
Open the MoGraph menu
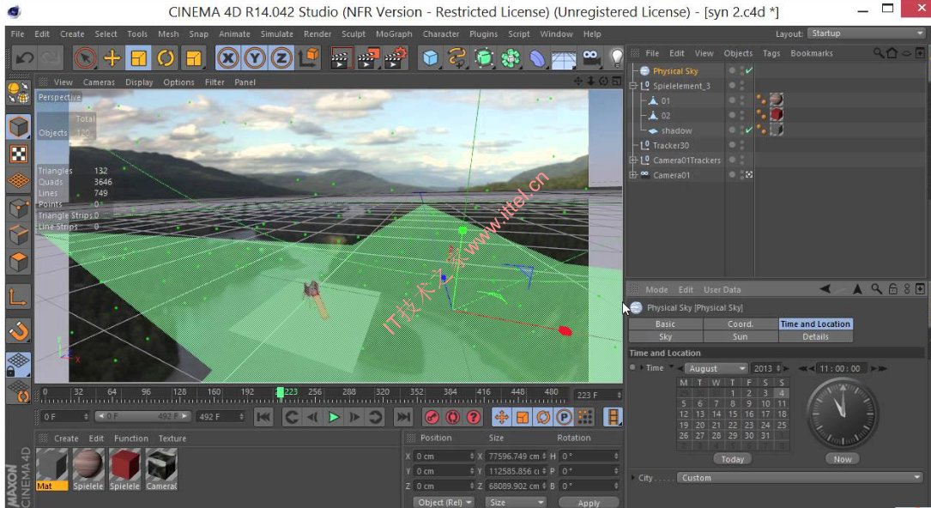[394, 33]
